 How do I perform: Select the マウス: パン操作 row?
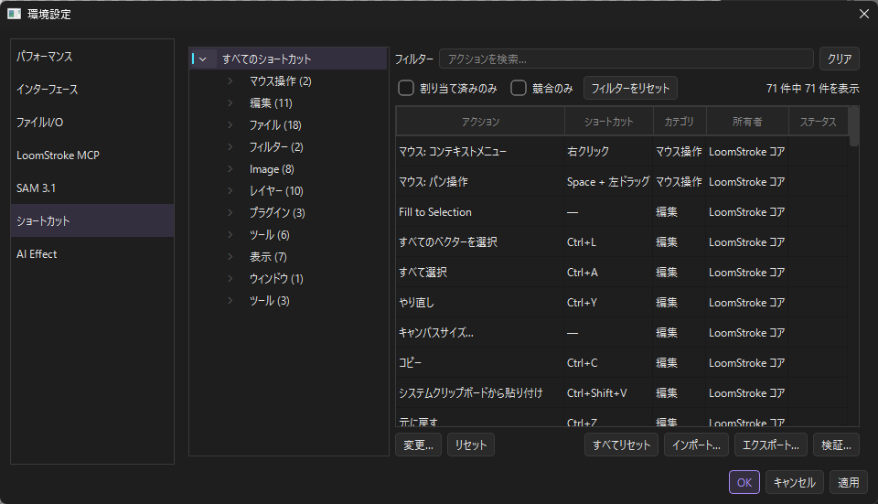point(622,182)
